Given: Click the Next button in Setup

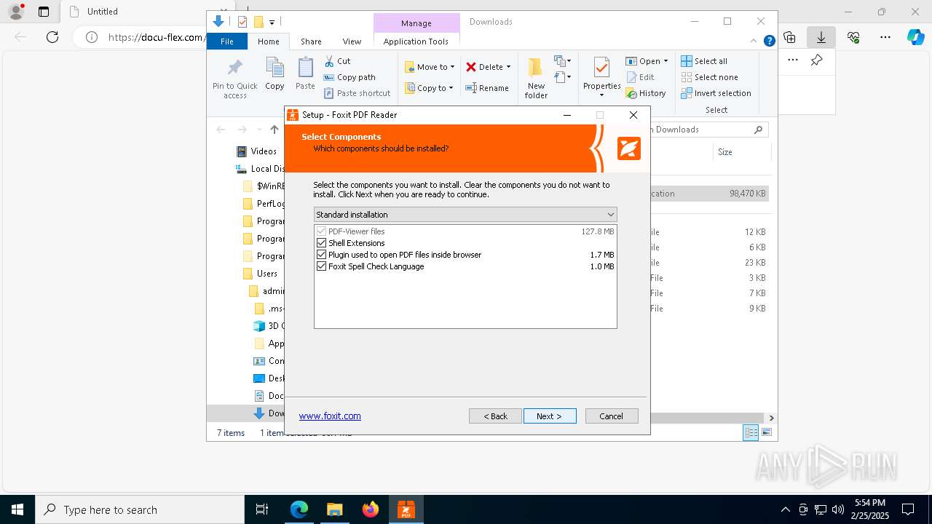Looking at the screenshot, I should click(x=550, y=416).
